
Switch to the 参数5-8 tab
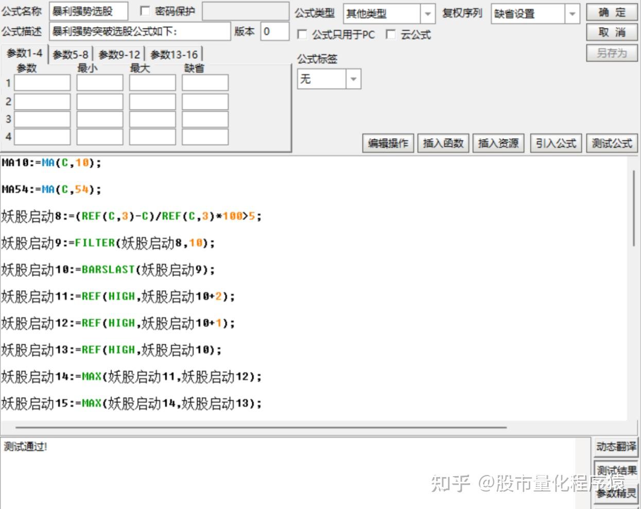(71, 55)
